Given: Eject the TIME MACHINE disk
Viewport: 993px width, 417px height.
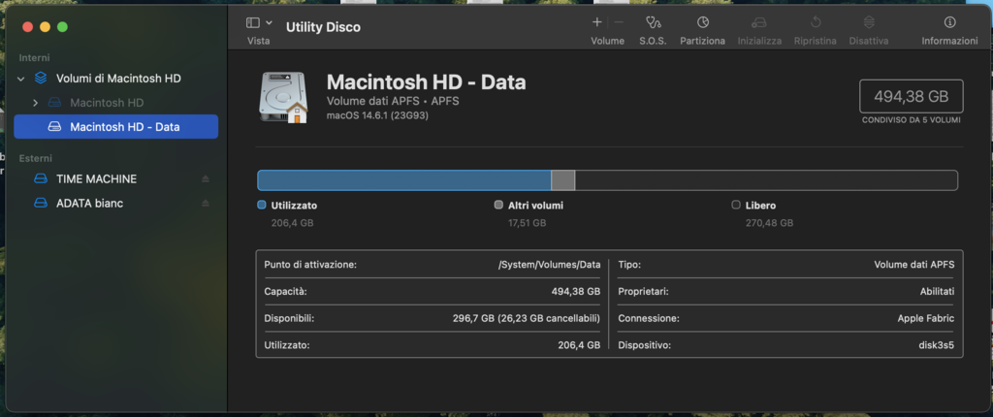Looking at the screenshot, I should coord(206,179).
